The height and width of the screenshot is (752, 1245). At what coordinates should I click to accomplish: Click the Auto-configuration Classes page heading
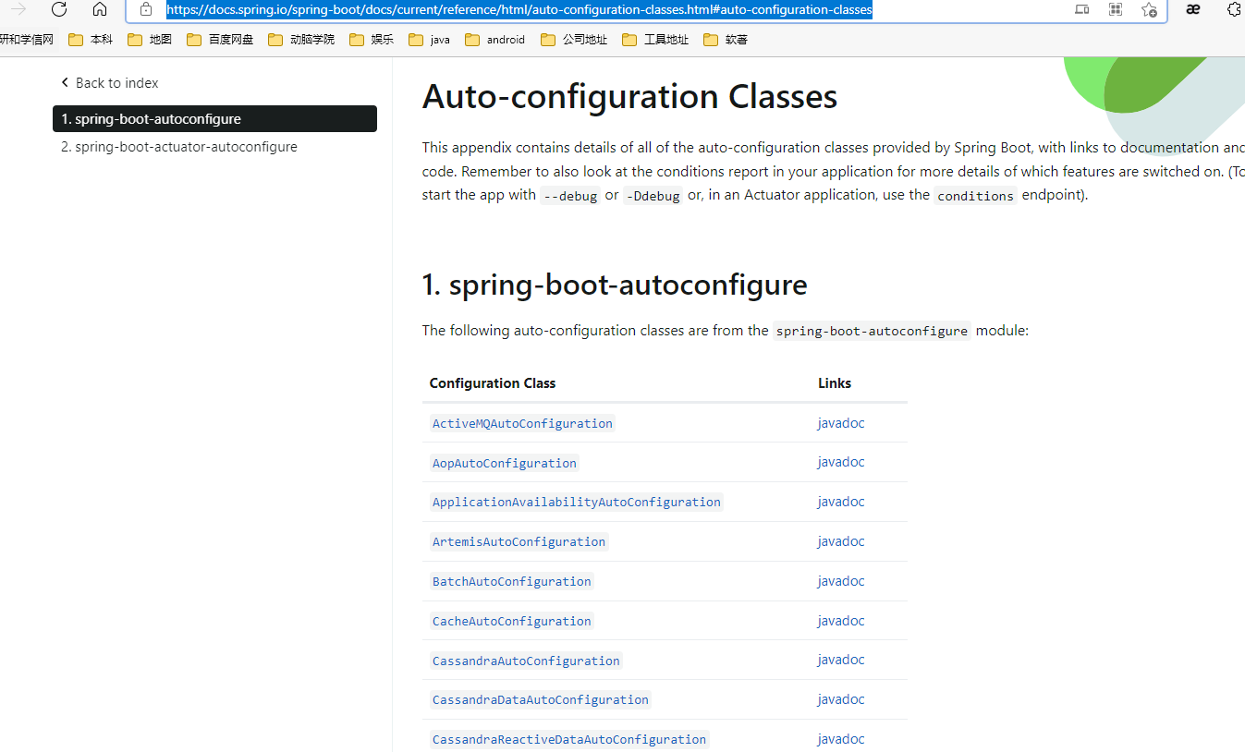coord(629,97)
